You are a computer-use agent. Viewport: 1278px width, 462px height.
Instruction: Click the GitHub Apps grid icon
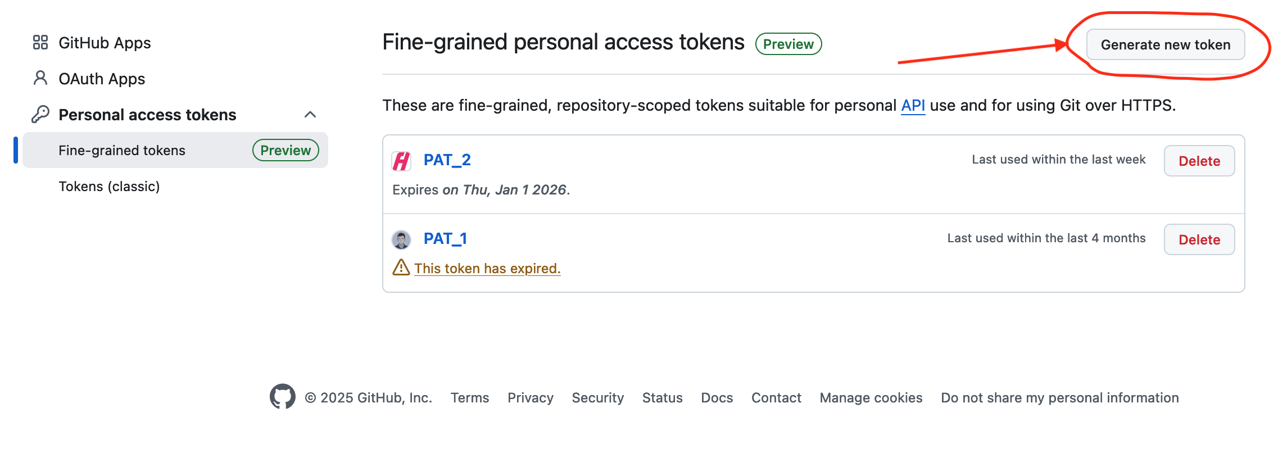coord(40,43)
